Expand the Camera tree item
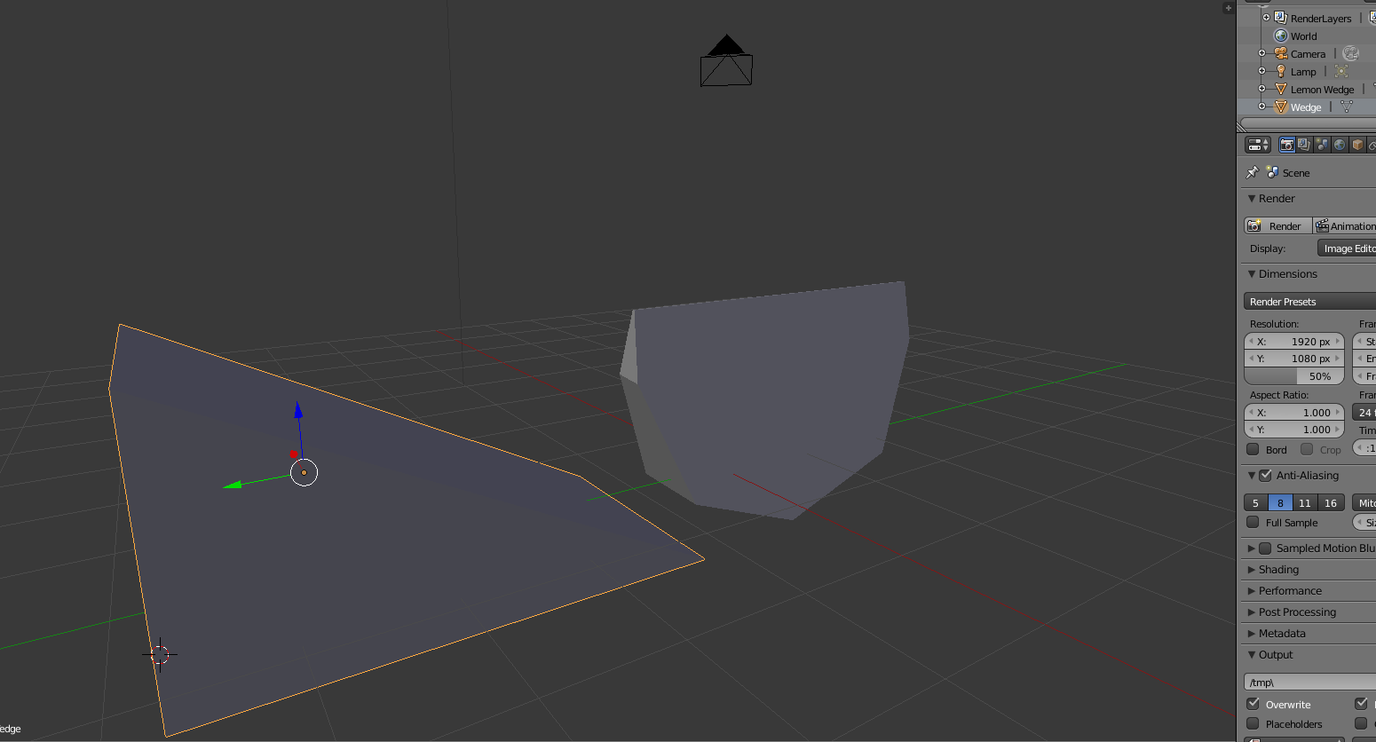The image size is (1376, 742). [1261, 53]
